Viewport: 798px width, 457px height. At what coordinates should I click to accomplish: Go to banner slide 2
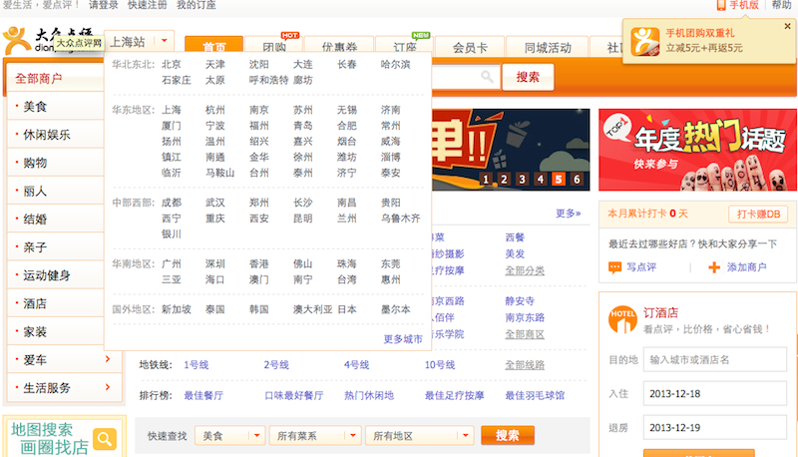point(504,180)
